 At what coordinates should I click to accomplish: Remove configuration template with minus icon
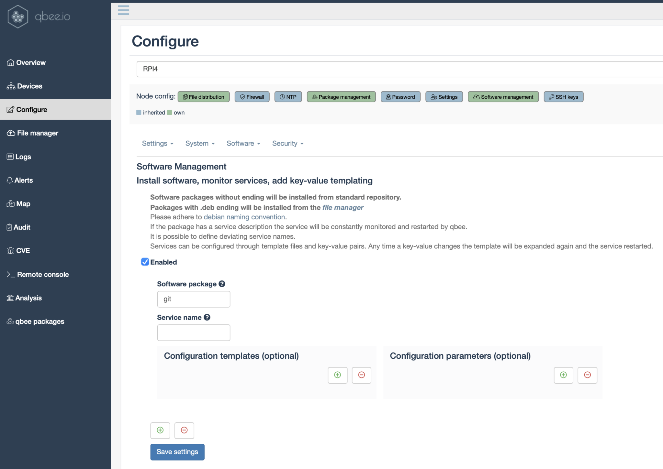coord(361,375)
